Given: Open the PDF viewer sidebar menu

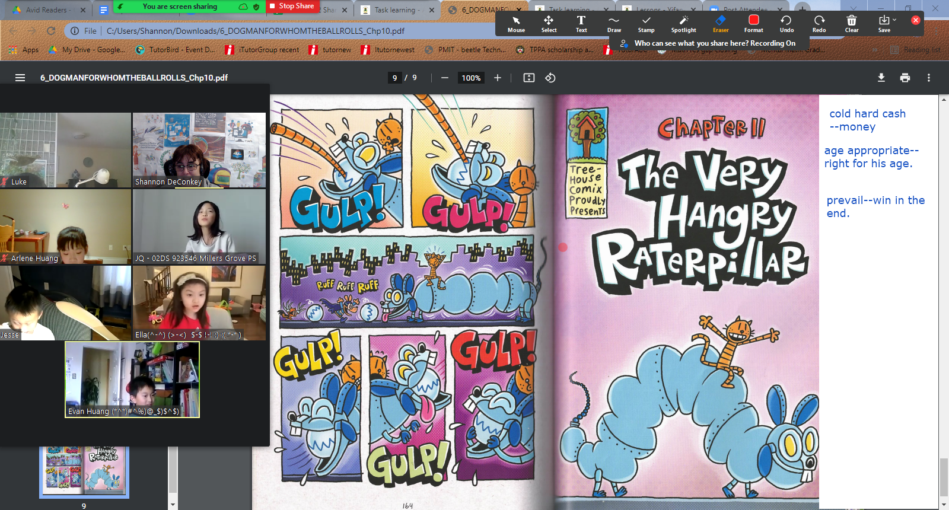Looking at the screenshot, I should coord(20,78).
